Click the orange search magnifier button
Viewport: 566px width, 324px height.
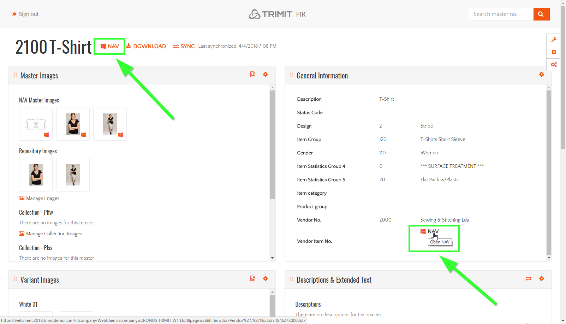pyautogui.click(x=541, y=14)
